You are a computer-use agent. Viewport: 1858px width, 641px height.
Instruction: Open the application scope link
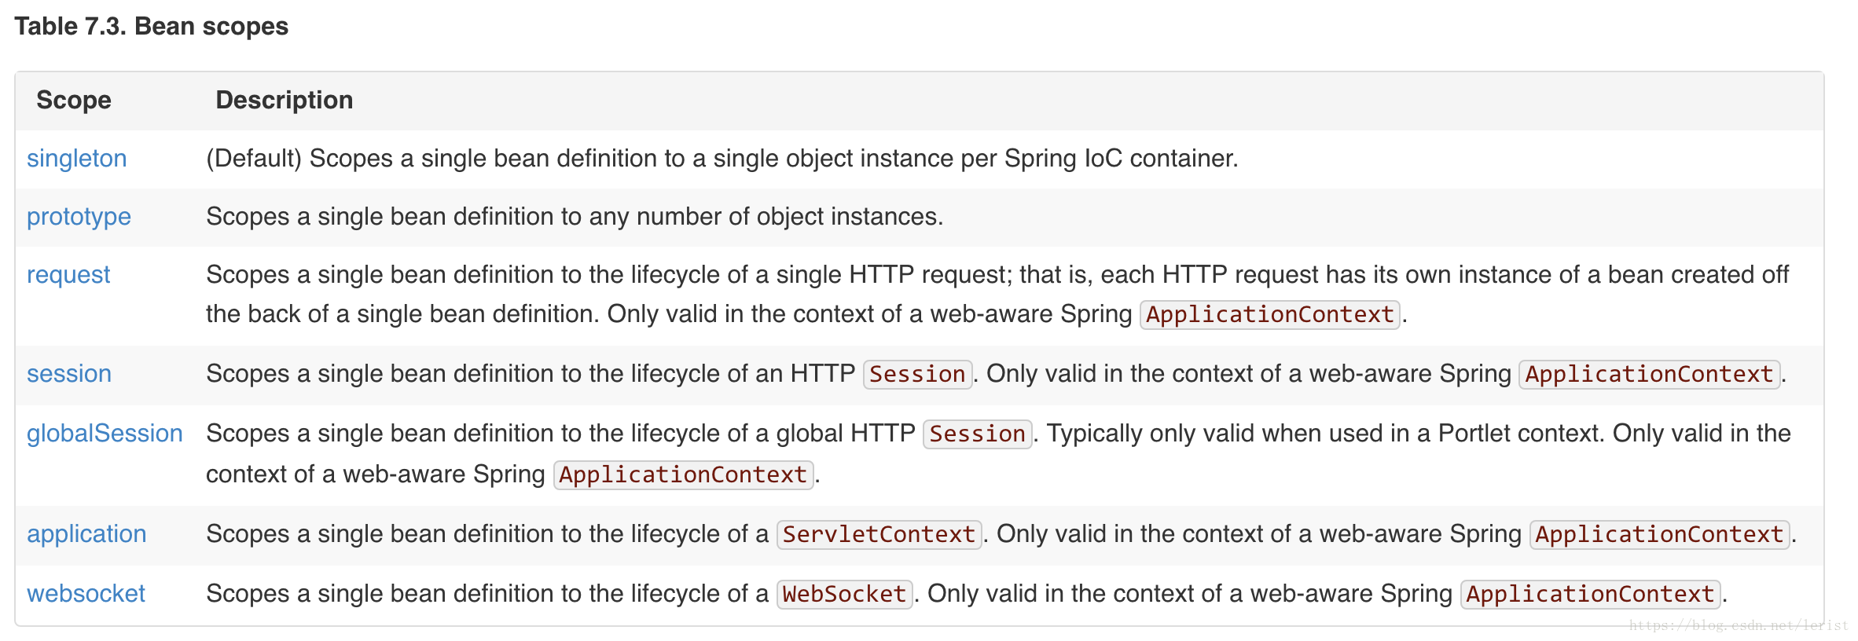coord(86,534)
